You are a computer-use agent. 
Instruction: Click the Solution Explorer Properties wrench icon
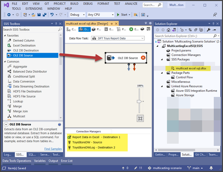[x=209, y=30]
